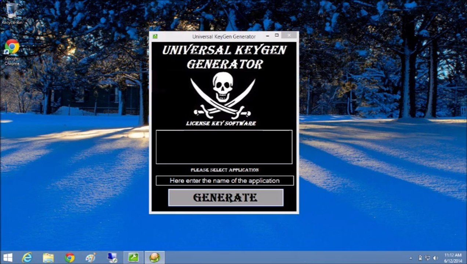Open the network tray icon
The image size is (467, 264).
click(428, 258)
